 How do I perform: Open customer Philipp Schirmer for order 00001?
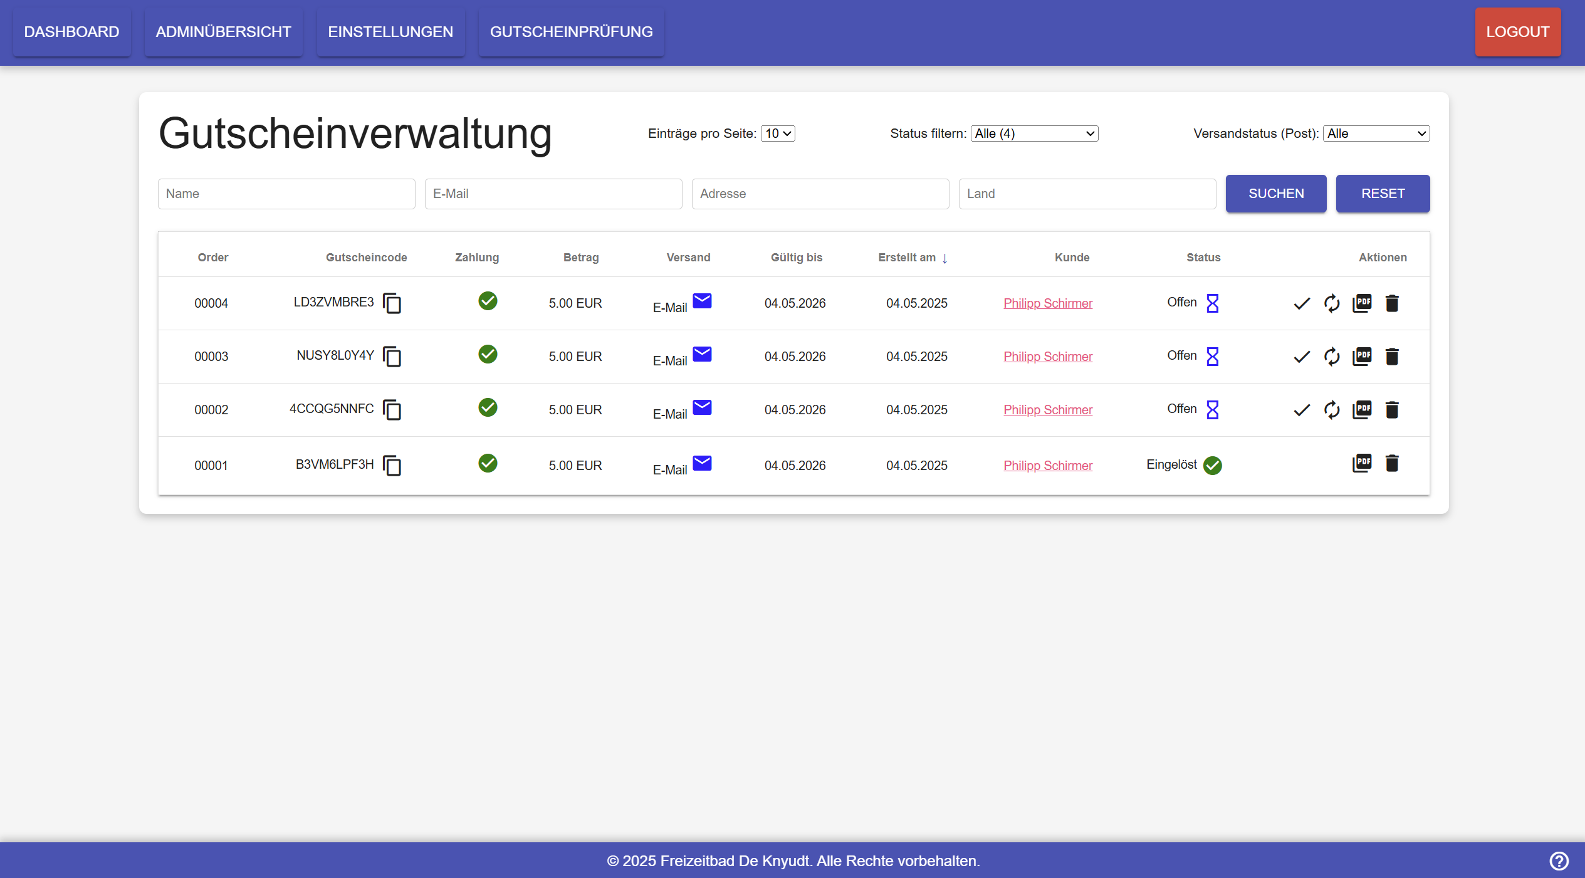(1048, 466)
